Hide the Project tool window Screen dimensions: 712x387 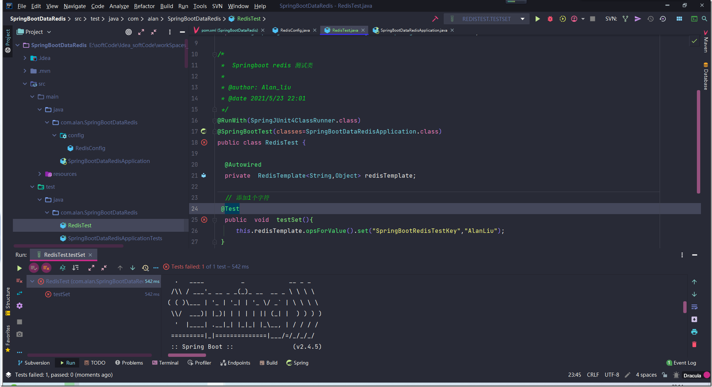click(x=182, y=32)
